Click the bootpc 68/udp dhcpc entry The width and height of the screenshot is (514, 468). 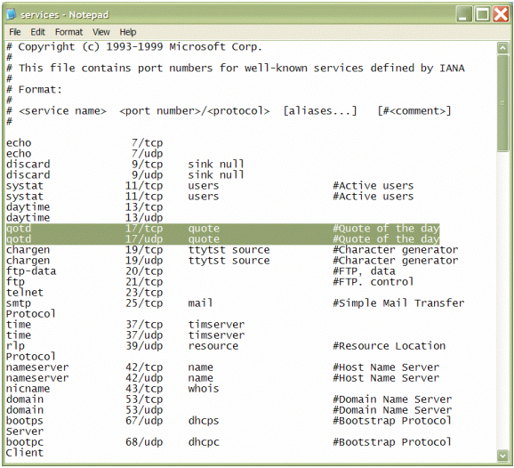pyautogui.click(x=229, y=442)
